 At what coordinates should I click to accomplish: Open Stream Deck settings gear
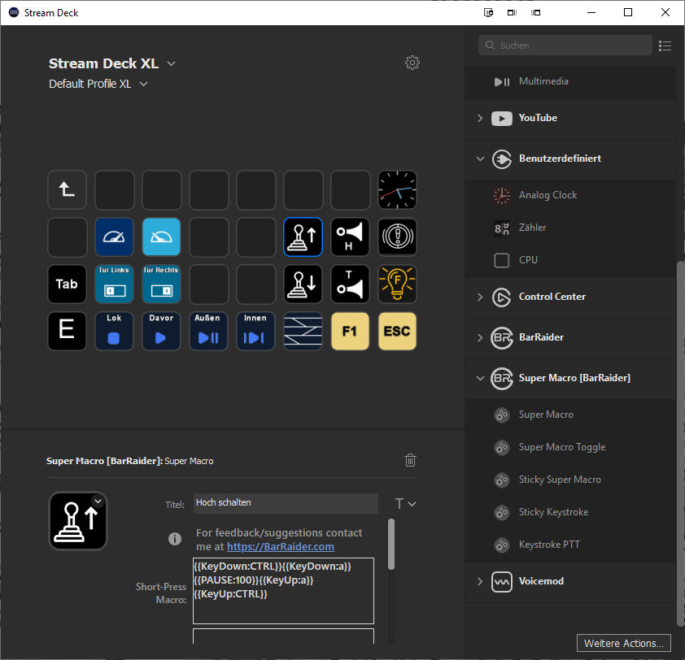[412, 63]
